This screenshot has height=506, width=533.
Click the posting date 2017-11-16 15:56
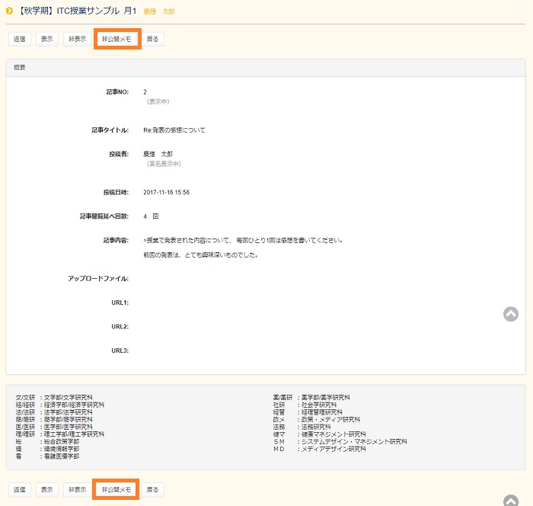166,192
